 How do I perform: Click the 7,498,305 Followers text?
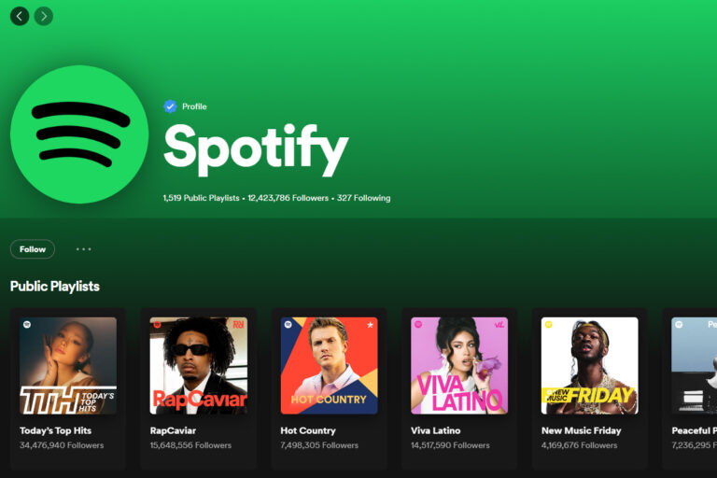click(319, 445)
